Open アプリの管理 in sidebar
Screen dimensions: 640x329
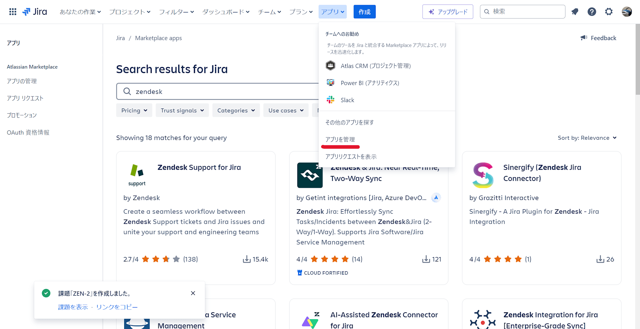pyautogui.click(x=22, y=81)
